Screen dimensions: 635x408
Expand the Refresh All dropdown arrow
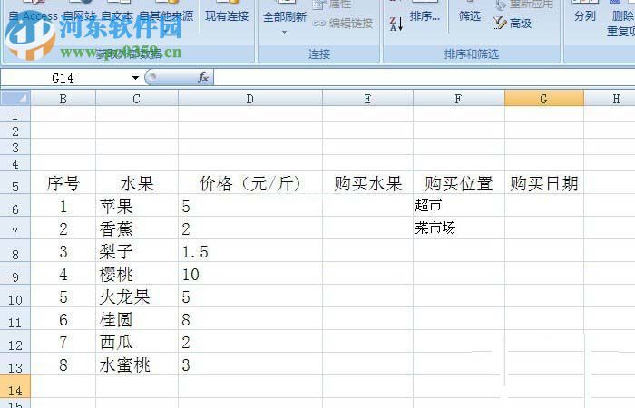coord(284,32)
